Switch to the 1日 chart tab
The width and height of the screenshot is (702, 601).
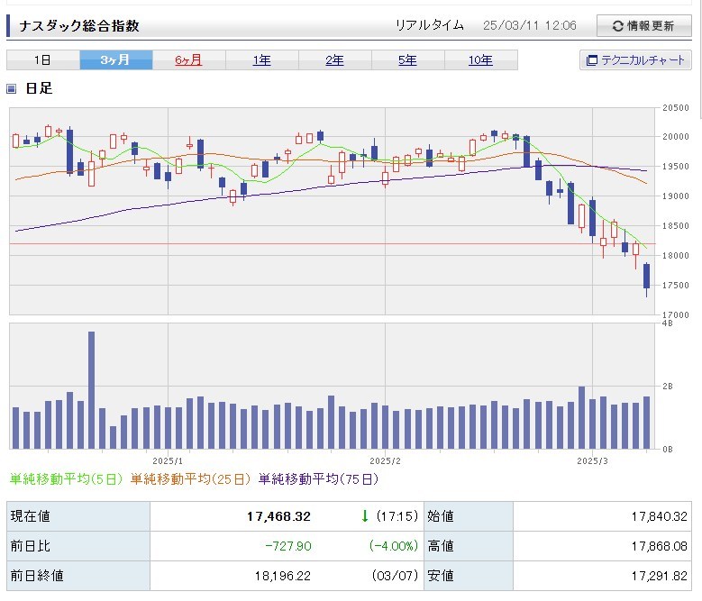pyautogui.click(x=42, y=60)
